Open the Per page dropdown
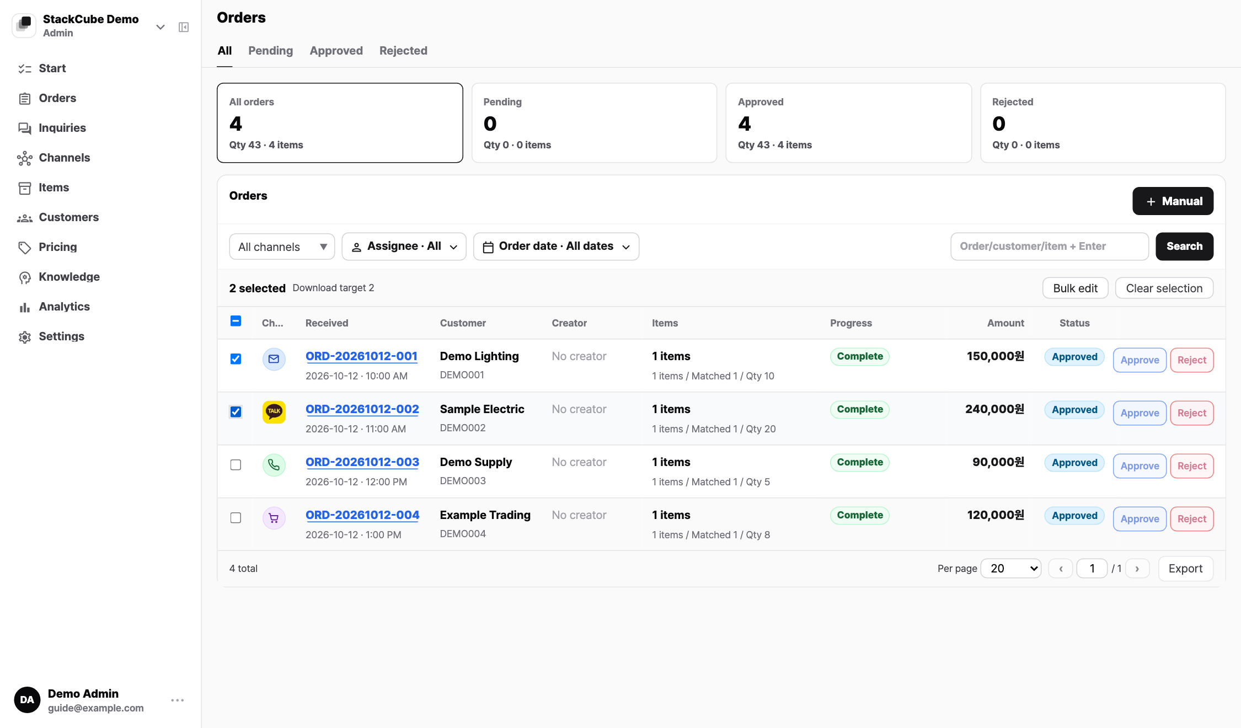Screen dimensions: 1241x728 click(1010, 569)
